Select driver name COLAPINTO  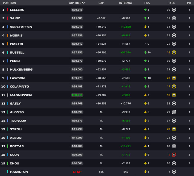[x=19, y=86]
